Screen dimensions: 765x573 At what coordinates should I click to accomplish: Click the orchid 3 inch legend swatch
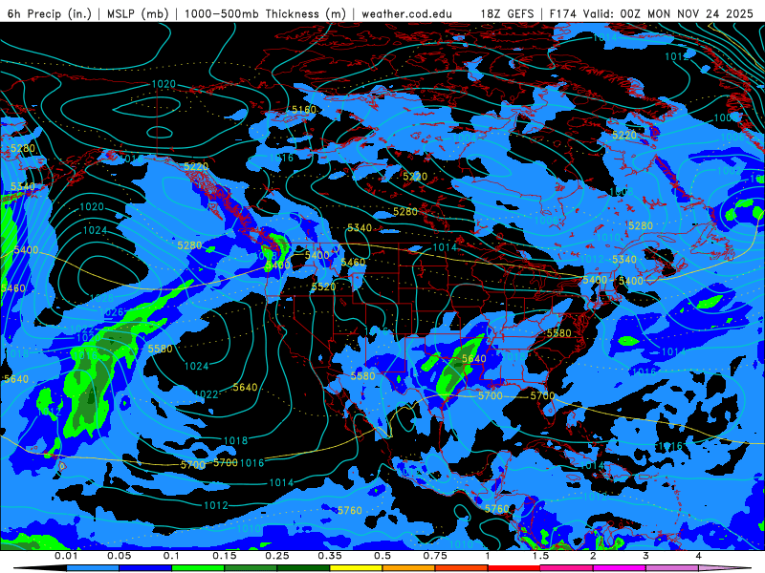672,568
